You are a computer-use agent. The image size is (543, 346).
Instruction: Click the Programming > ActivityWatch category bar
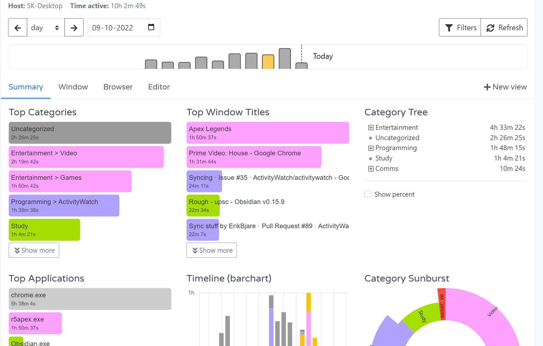click(64, 205)
